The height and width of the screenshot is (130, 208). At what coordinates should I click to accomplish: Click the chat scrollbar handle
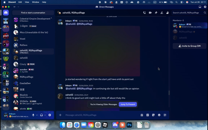[169, 93]
